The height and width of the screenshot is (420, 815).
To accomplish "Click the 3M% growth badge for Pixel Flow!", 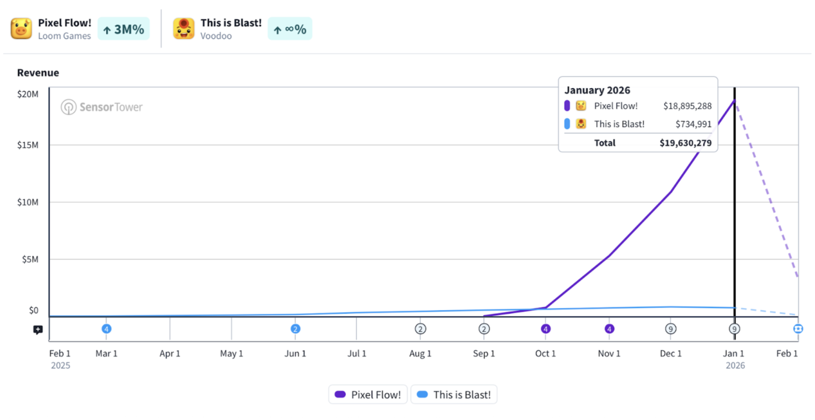I will pyautogui.click(x=124, y=29).
